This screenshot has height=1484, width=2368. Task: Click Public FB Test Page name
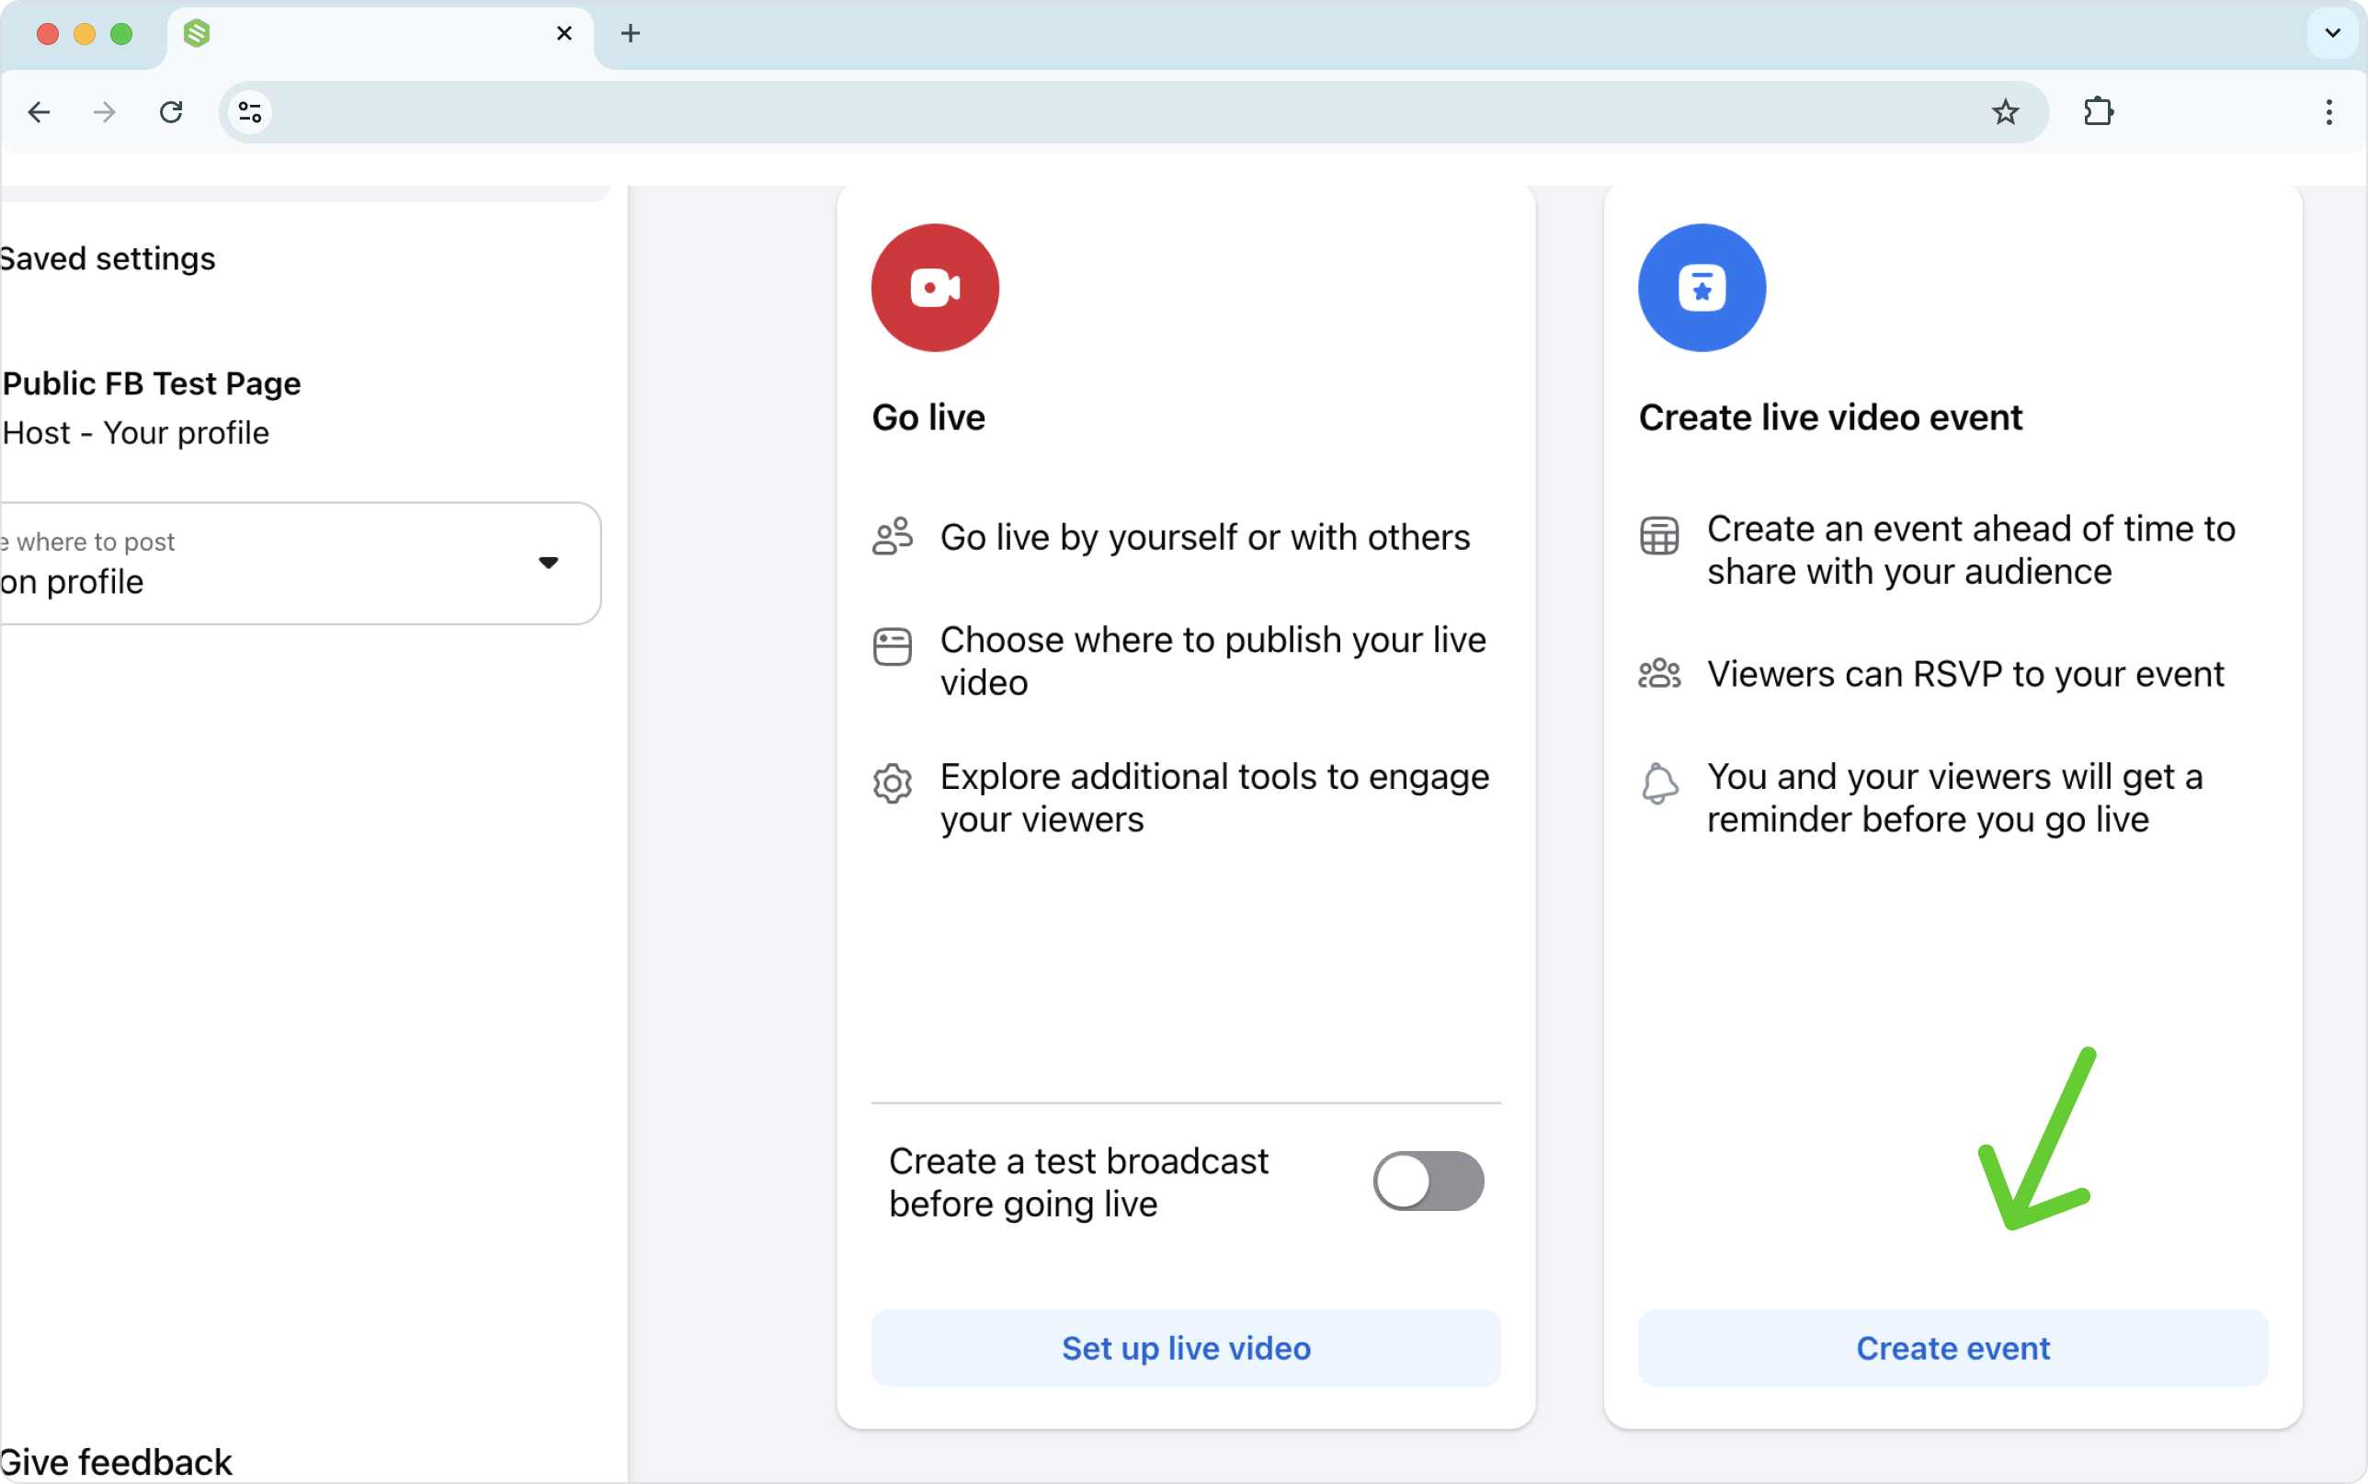point(151,383)
